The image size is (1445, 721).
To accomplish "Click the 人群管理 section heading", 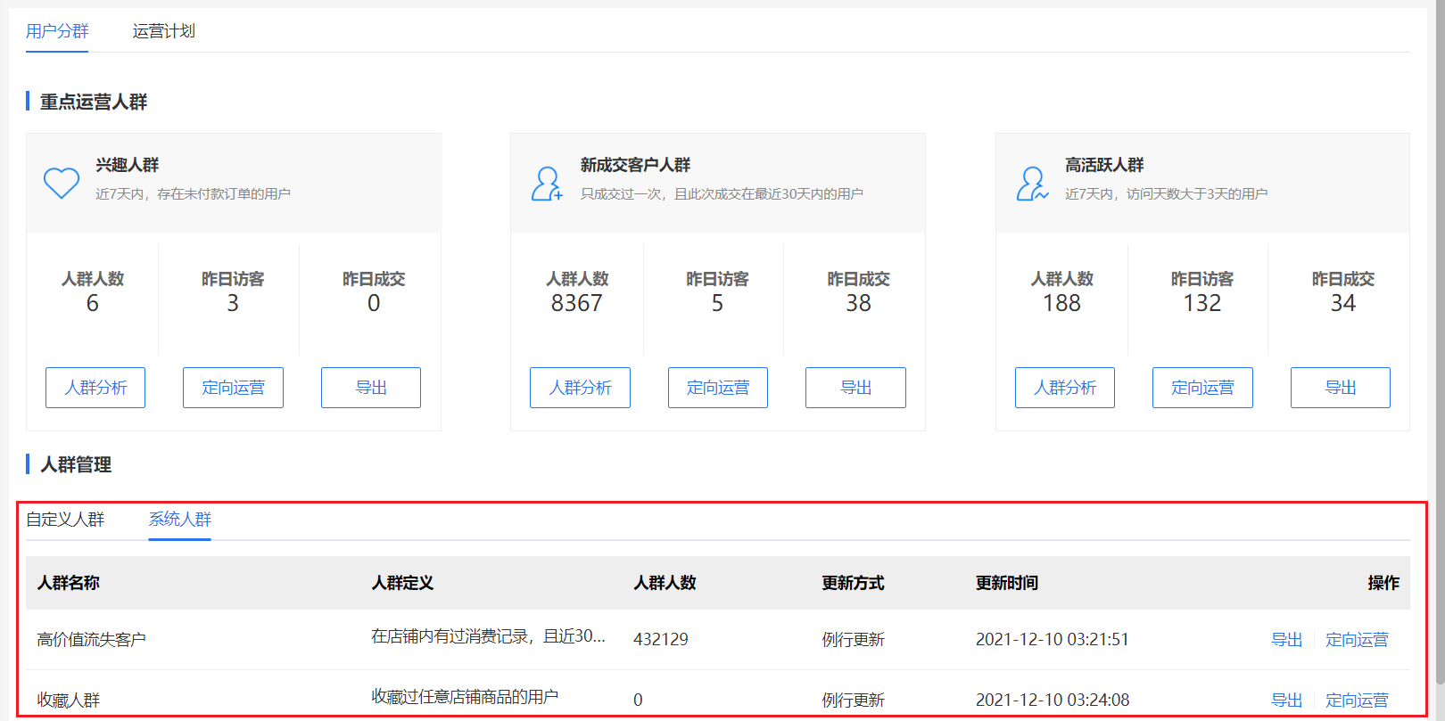I will [76, 465].
